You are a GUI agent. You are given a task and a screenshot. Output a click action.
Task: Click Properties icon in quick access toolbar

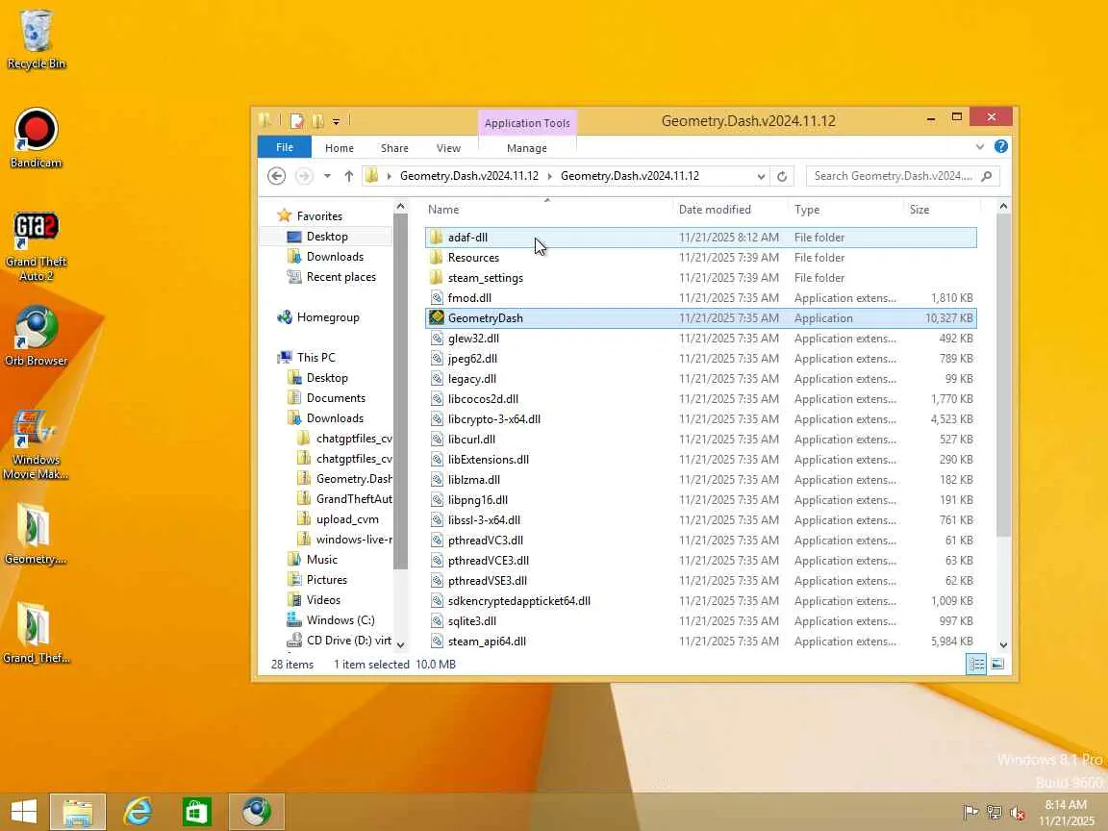point(297,121)
